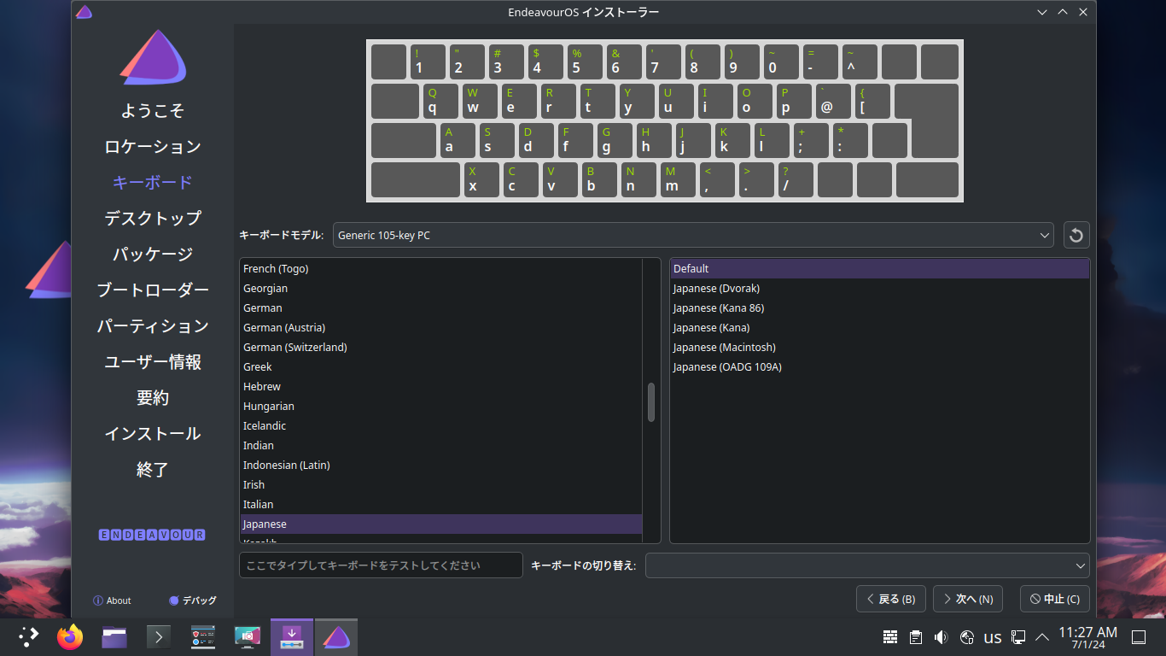Select Indonesian (Latin) layout
The height and width of the screenshot is (656, 1166).
pos(440,466)
